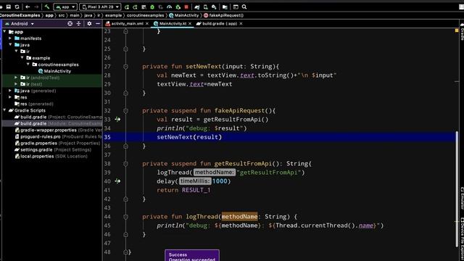464x261 pixels.
Task: Fold the logThread function at line 44
Action: pos(125,217)
